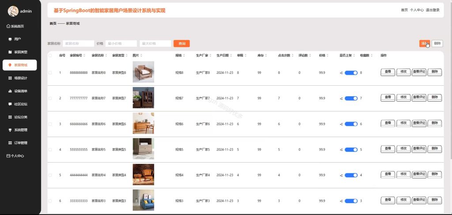Toggle 是否上架 switch for row 6
The height and width of the screenshot is (215, 452).
coord(351,201)
